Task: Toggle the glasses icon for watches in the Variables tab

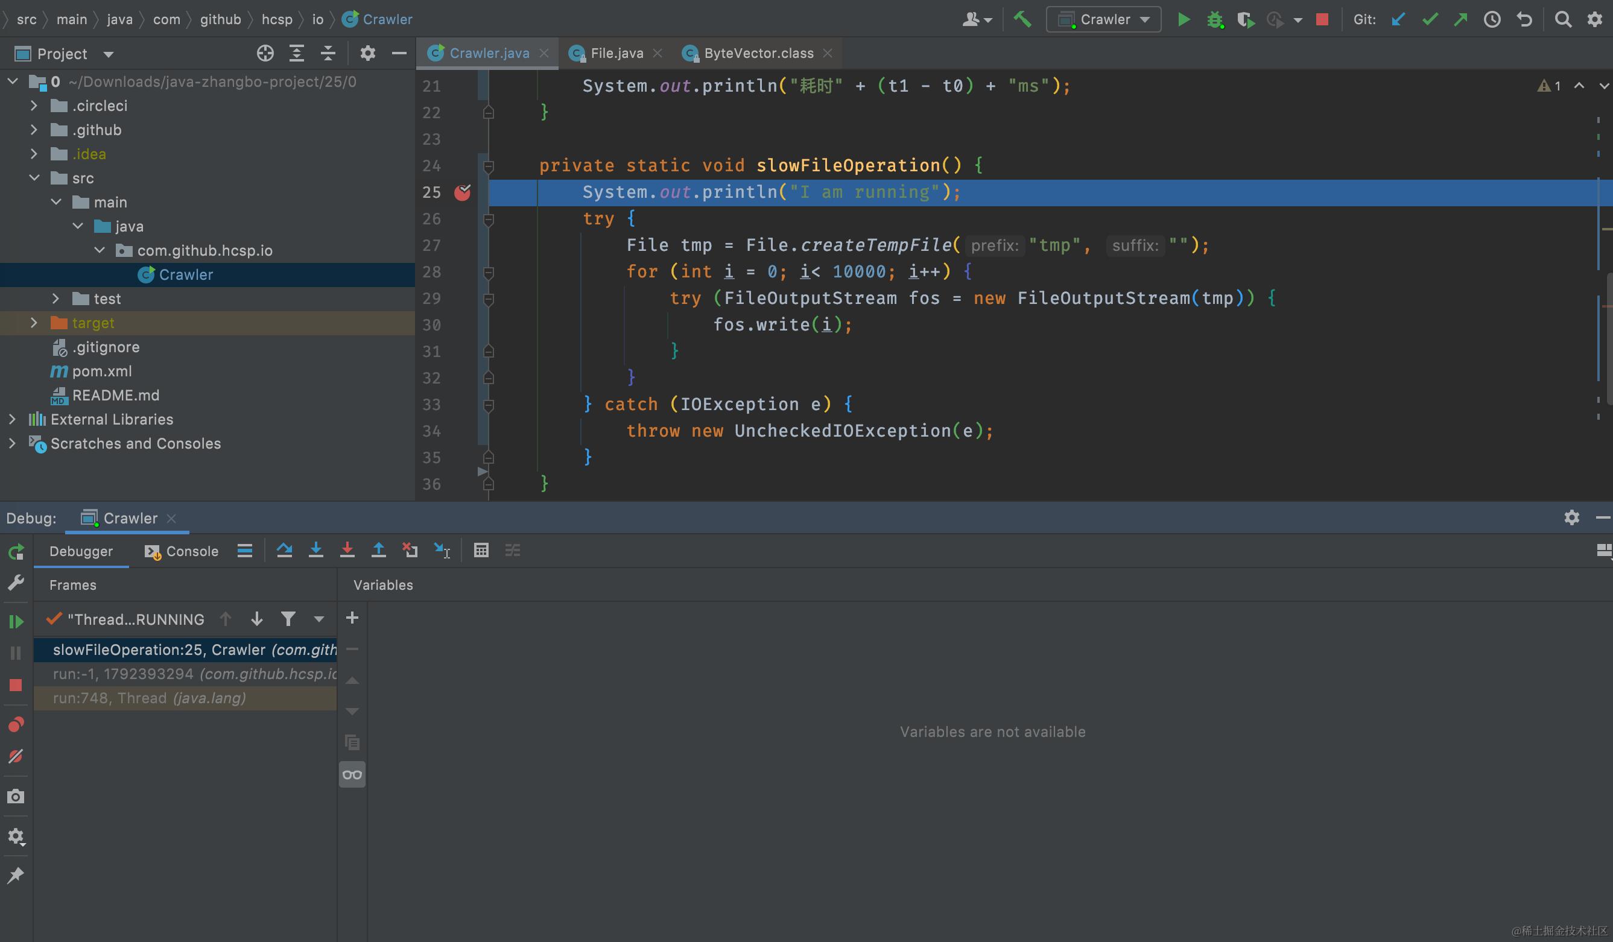Action: tap(352, 775)
